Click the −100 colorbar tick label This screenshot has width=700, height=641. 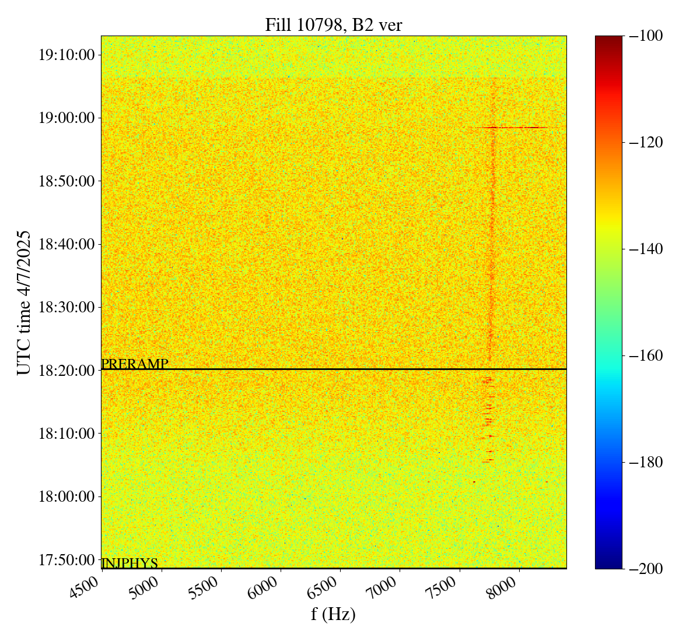coord(646,36)
